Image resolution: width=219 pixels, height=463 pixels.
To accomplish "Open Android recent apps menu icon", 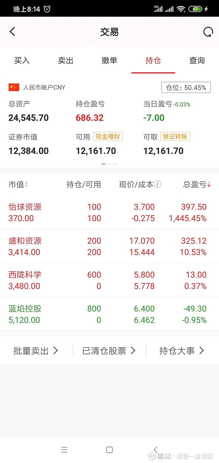I will (64, 450).
